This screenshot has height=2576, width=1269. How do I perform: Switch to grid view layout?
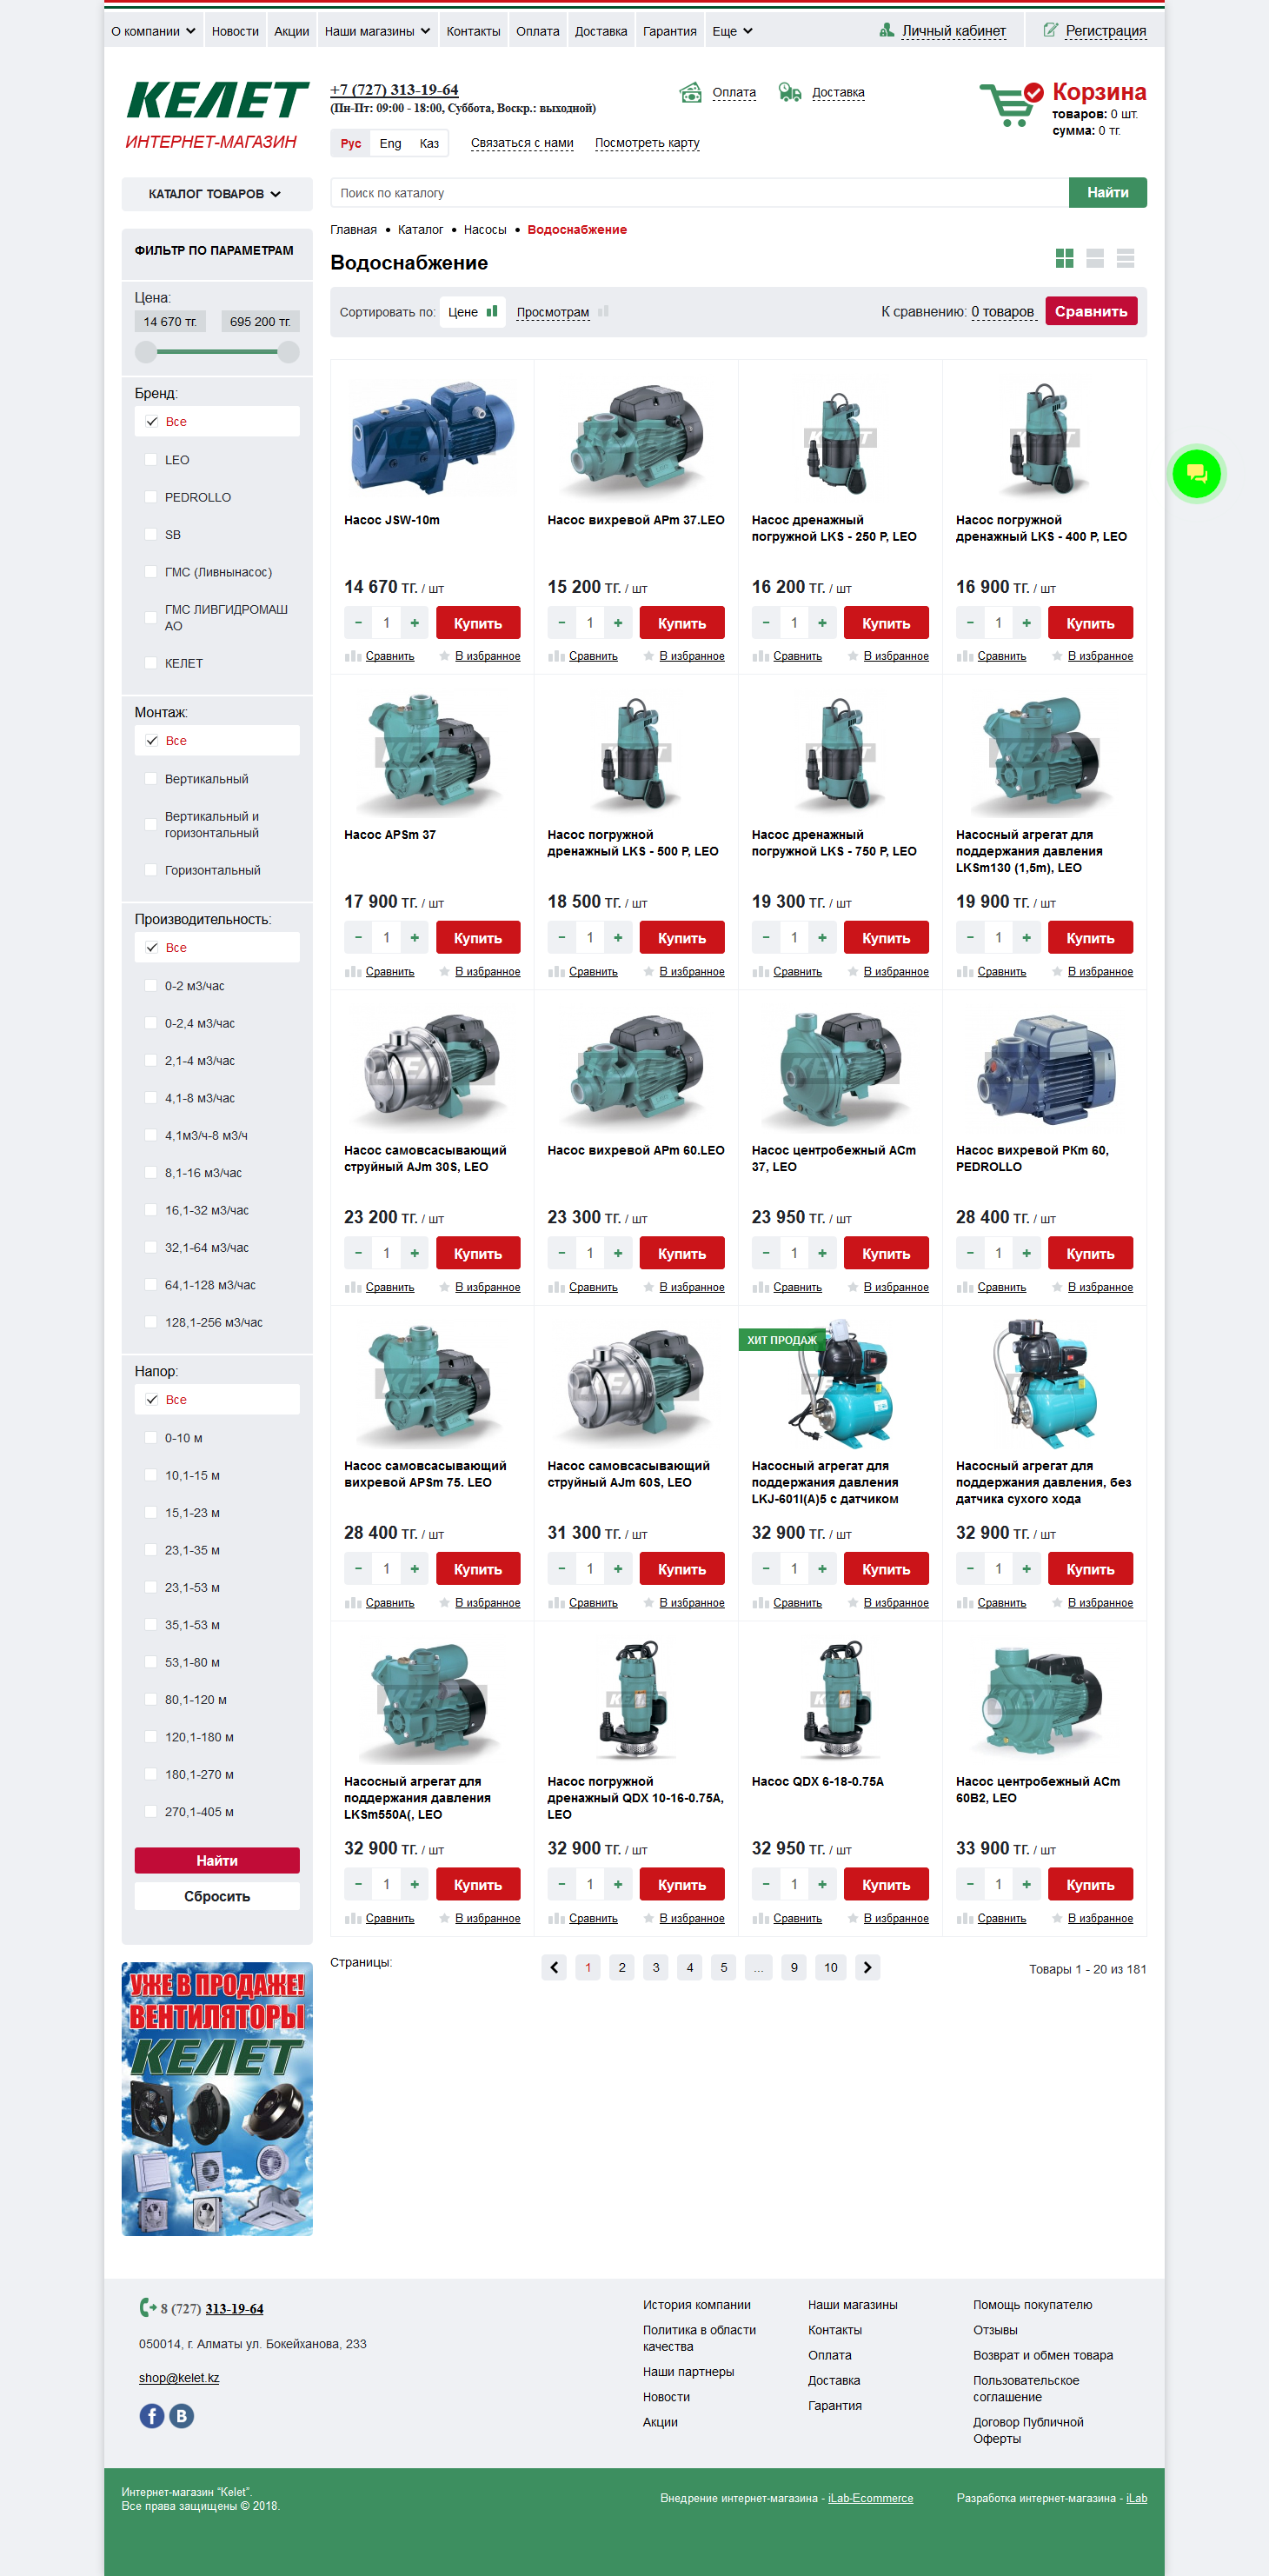1064,259
